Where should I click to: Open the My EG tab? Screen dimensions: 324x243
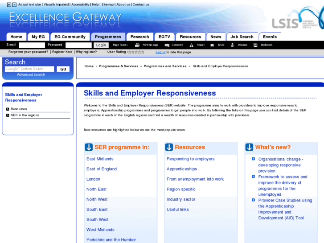[x=38, y=37]
